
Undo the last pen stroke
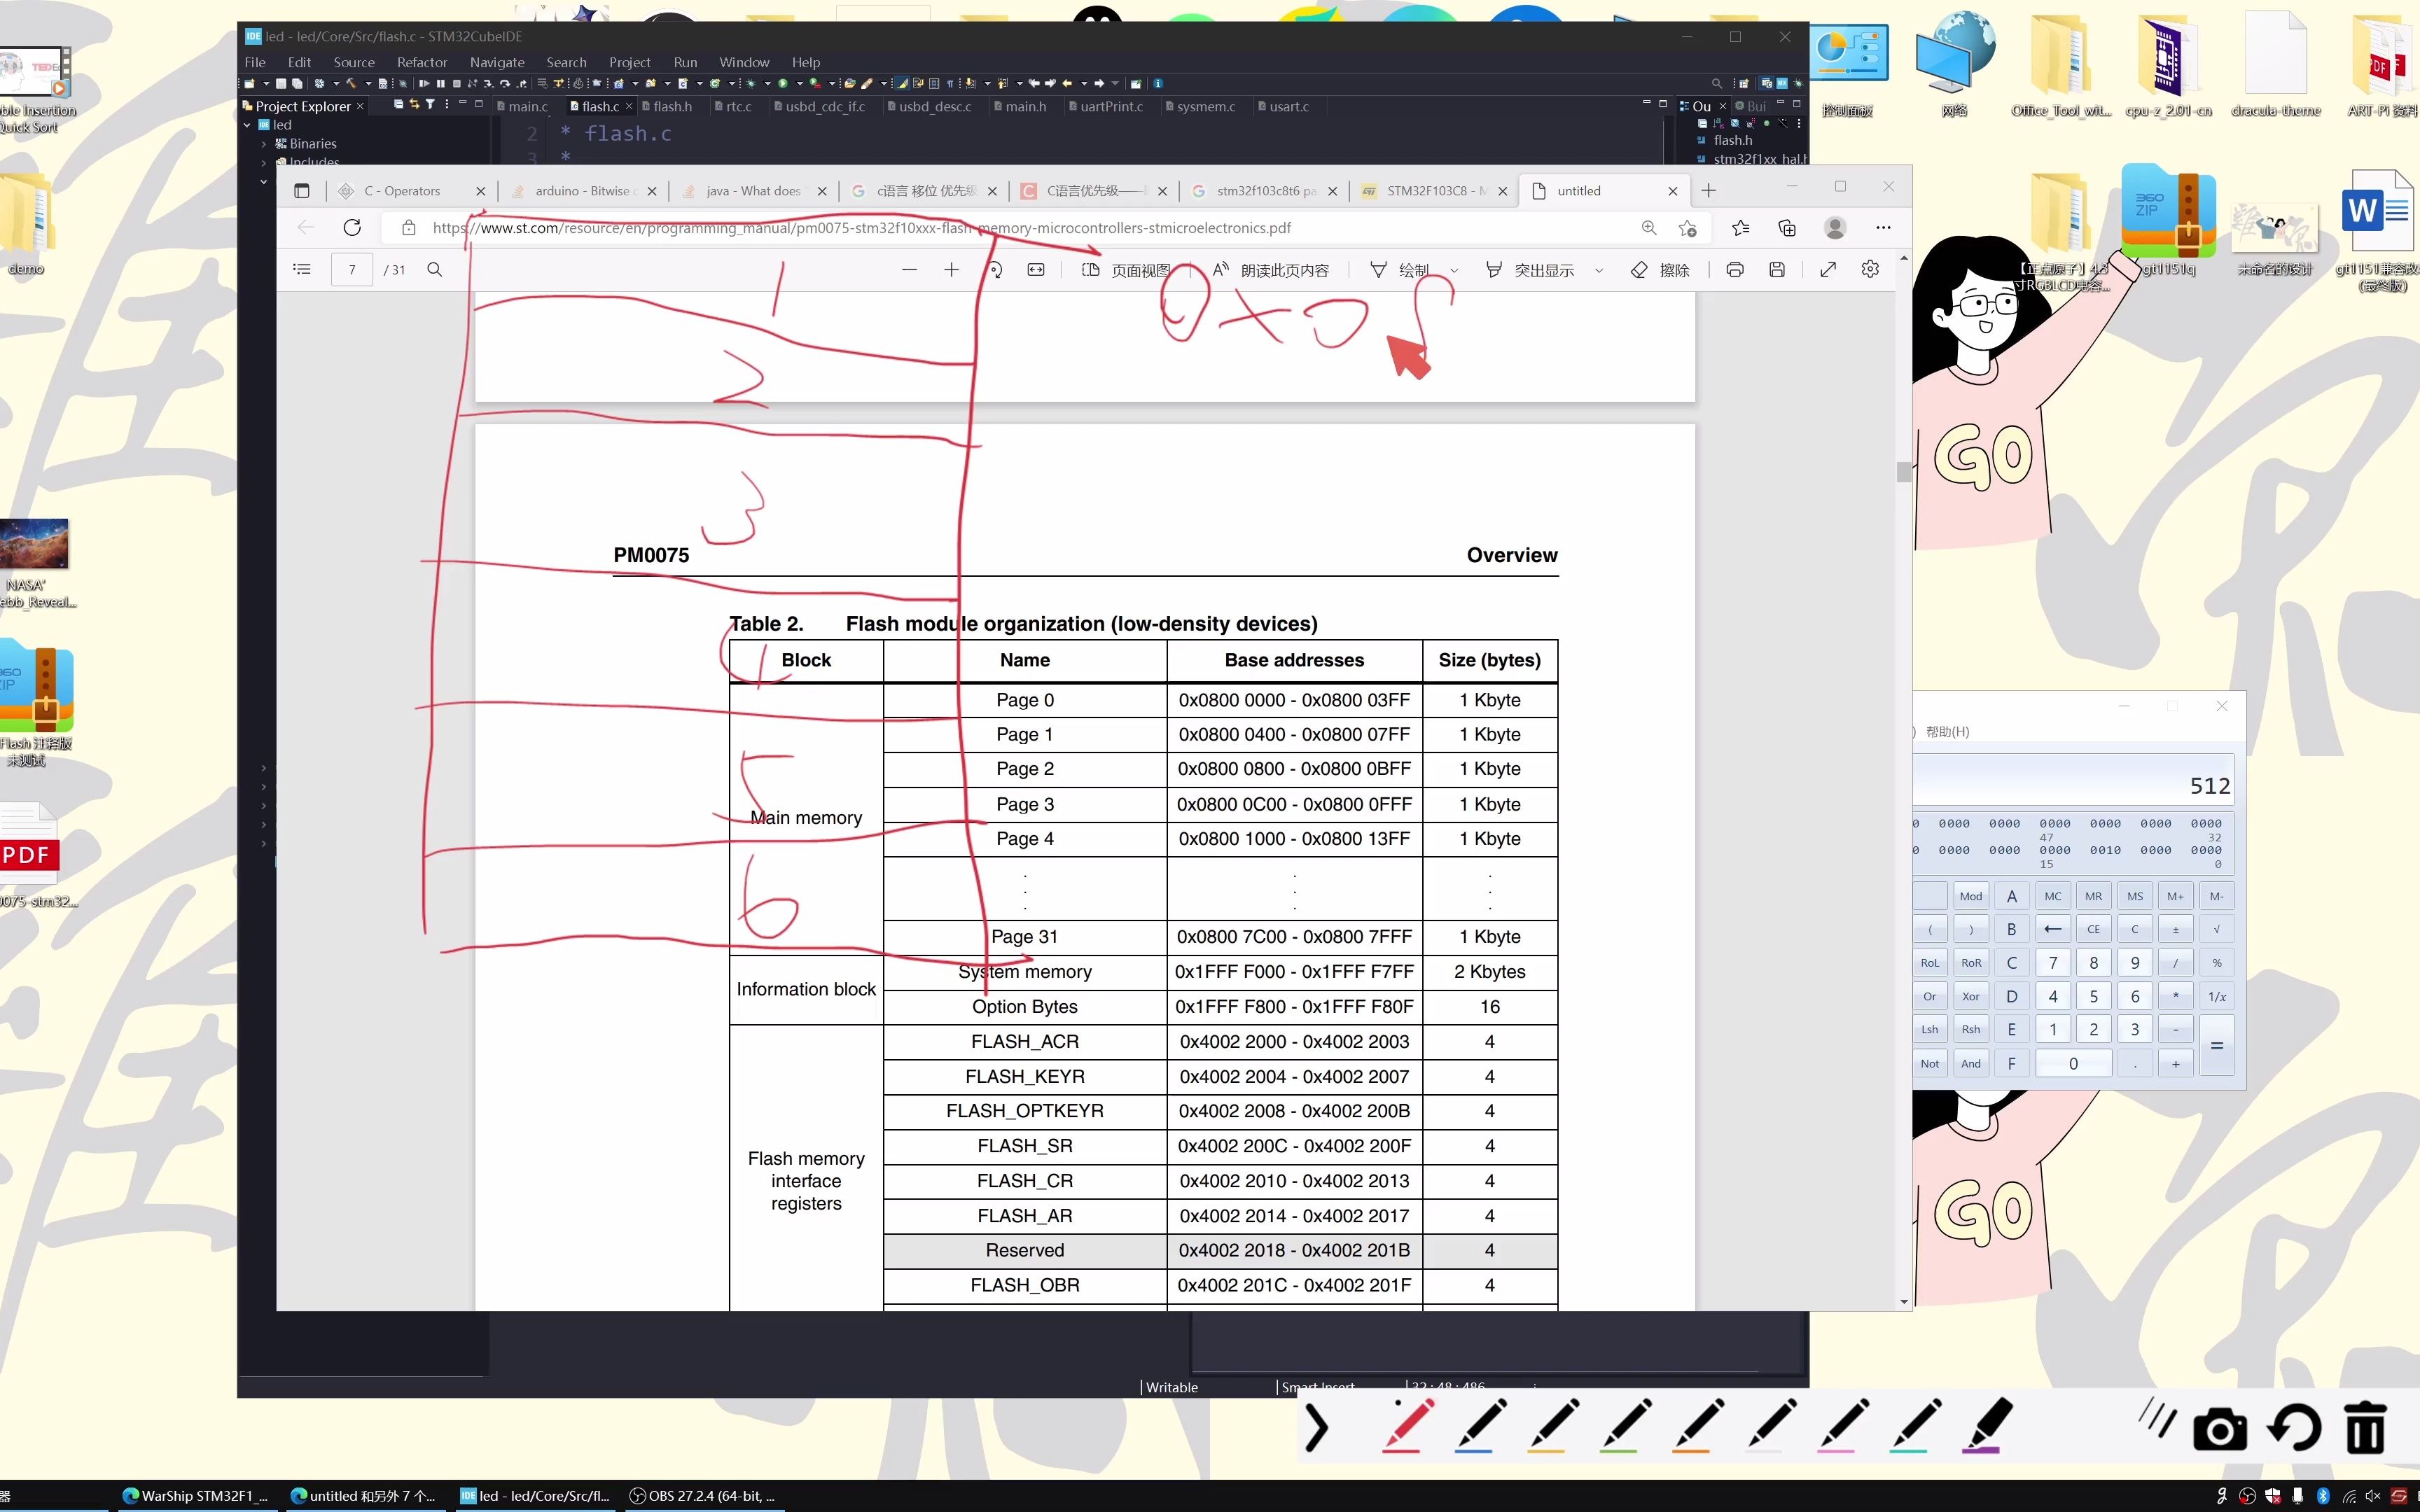tap(2293, 1429)
